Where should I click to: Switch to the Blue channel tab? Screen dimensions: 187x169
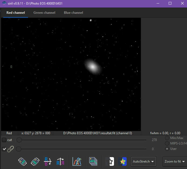click(x=73, y=13)
